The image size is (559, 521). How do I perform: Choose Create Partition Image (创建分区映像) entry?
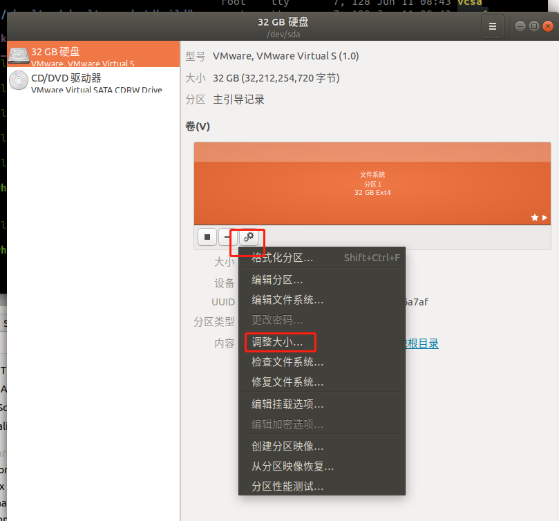[321, 446]
